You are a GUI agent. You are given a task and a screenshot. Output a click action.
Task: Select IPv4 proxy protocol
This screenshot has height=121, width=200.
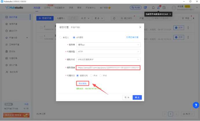(x=91, y=76)
